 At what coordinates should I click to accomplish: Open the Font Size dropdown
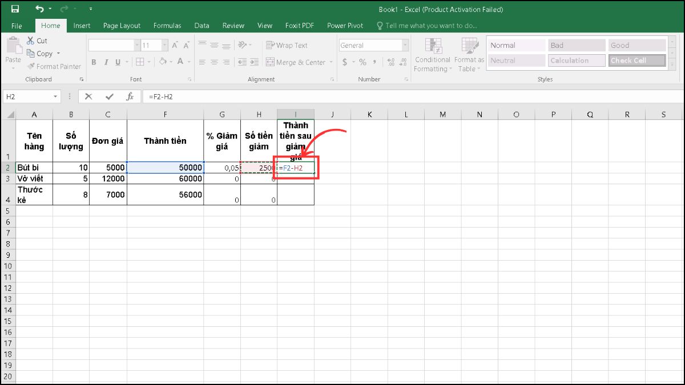(164, 44)
